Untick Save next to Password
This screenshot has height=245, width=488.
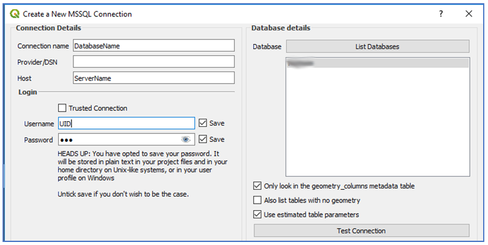(x=203, y=139)
